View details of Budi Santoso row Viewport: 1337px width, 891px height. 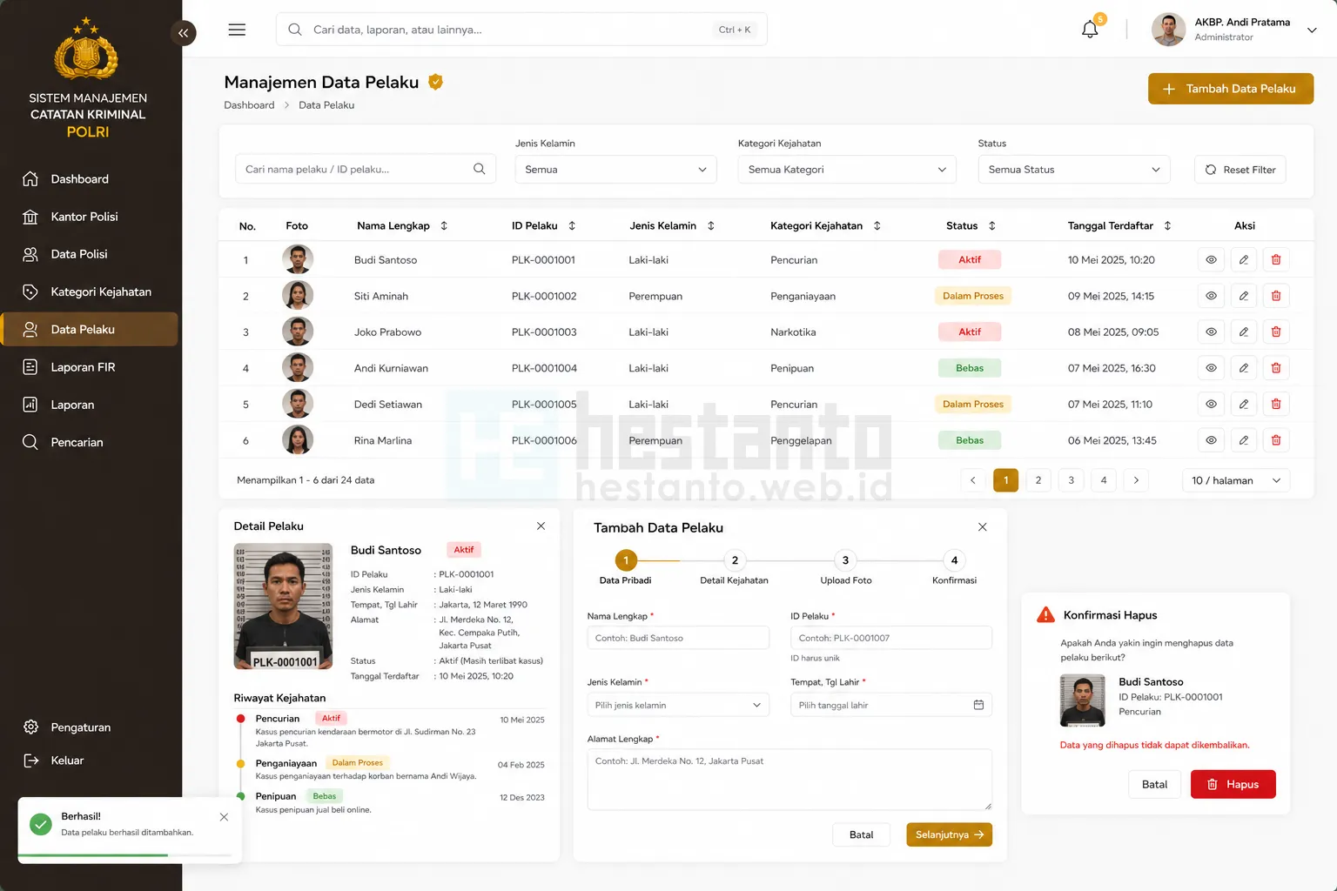click(x=1211, y=259)
